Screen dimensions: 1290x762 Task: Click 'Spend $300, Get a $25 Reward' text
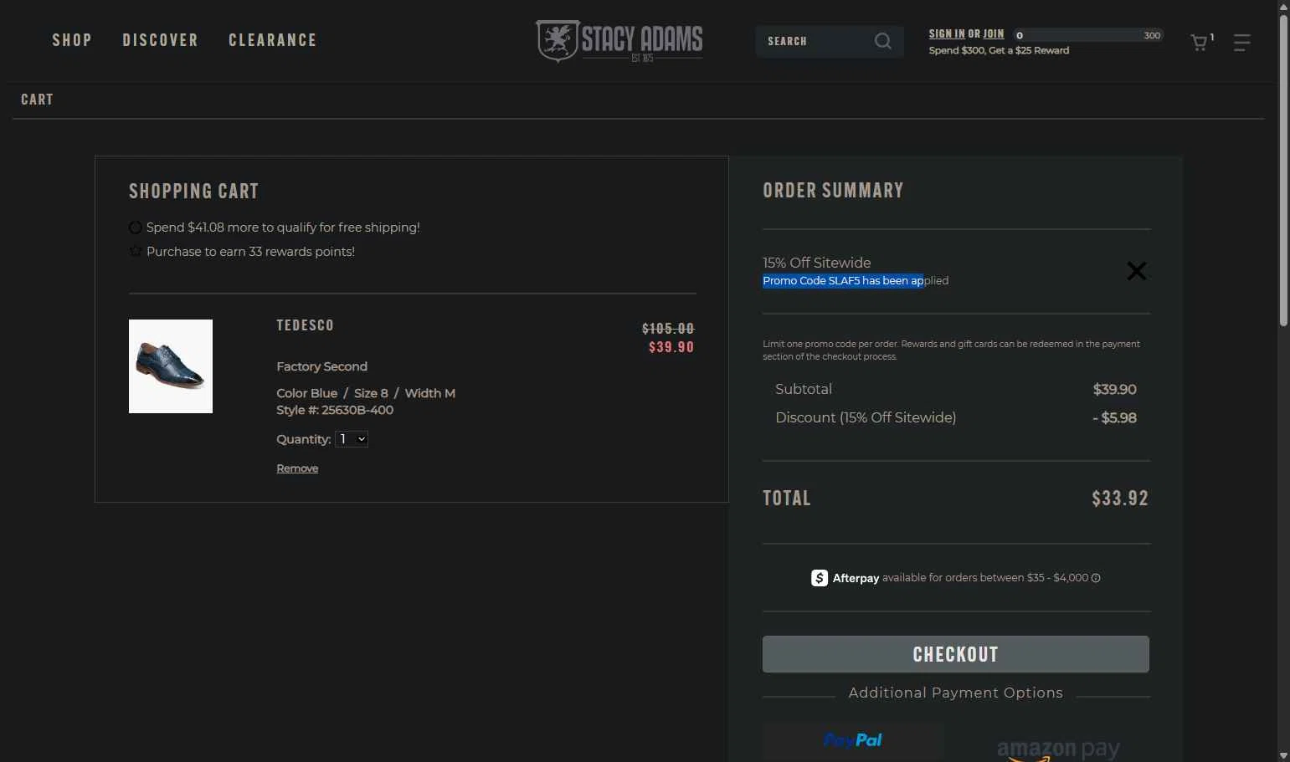tap(999, 50)
